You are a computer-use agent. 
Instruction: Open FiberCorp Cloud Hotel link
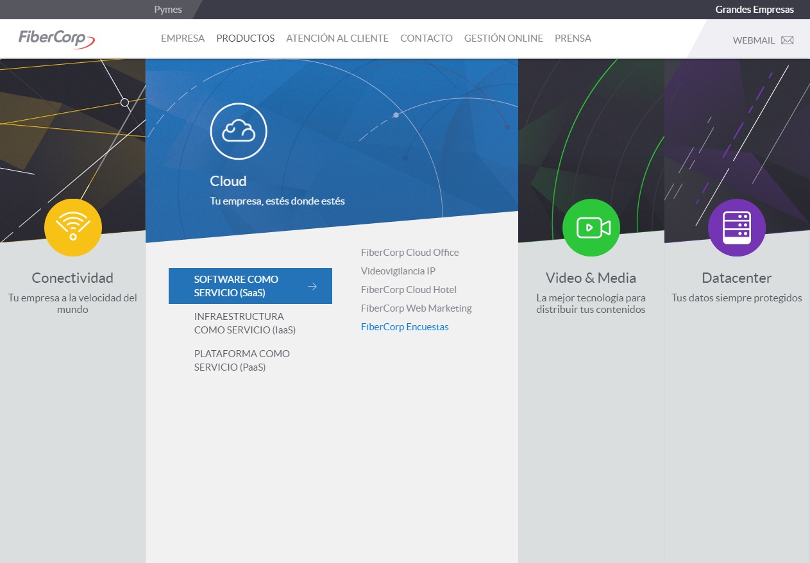409,290
